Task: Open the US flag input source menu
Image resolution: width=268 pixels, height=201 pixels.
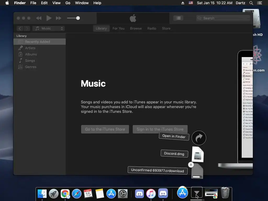Action: (191, 3)
